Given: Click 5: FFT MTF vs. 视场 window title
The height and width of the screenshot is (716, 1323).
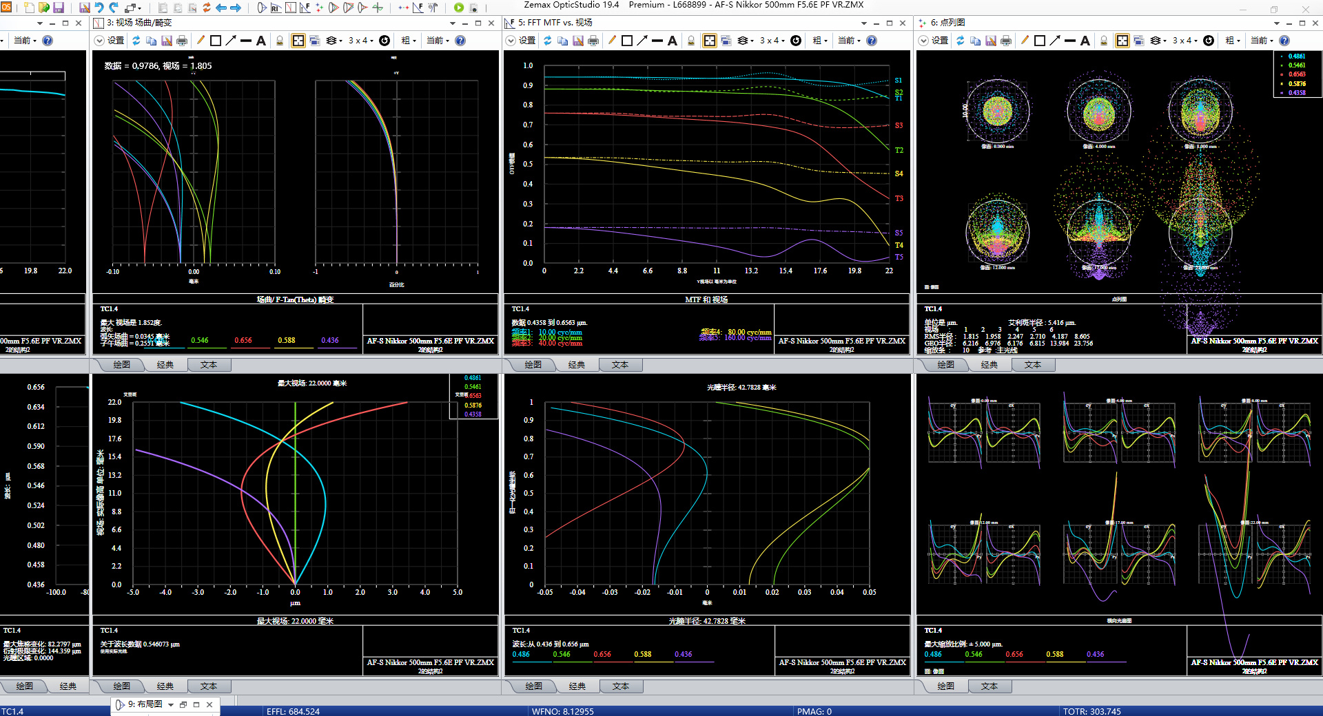Looking at the screenshot, I should pos(555,23).
